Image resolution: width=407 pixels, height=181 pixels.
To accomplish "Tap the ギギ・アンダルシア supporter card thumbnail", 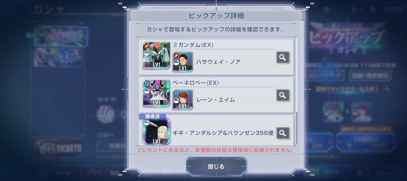I will [x=156, y=132].
